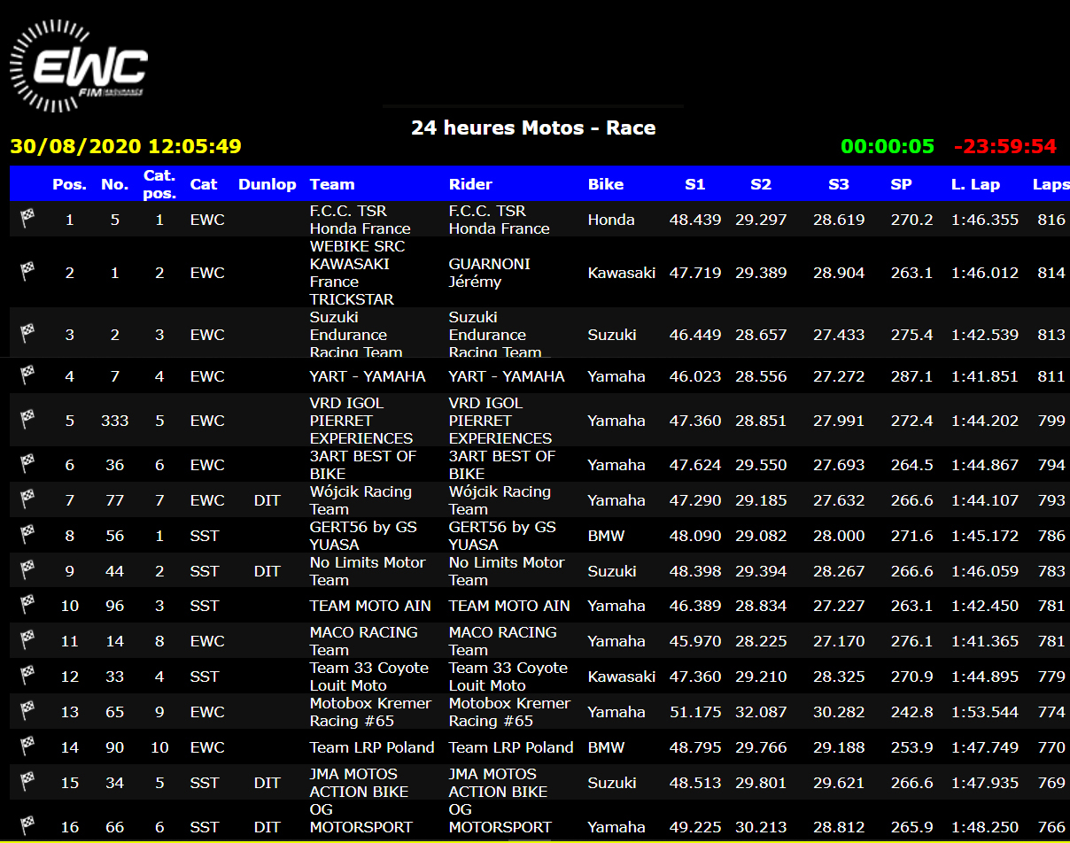This screenshot has height=843, width=1070.
Task: Click S1 time 51.175
Action: pyautogui.click(x=695, y=712)
